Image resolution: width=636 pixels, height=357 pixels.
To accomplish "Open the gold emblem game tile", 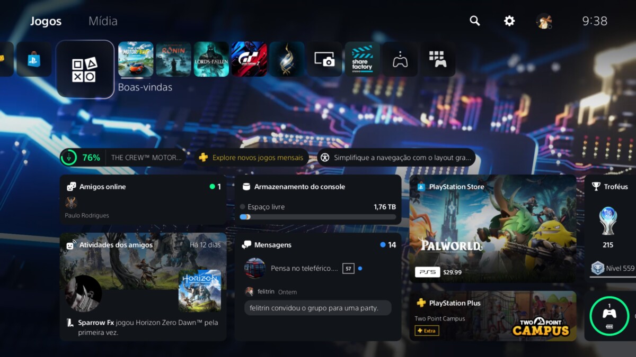I will coord(287,59).
